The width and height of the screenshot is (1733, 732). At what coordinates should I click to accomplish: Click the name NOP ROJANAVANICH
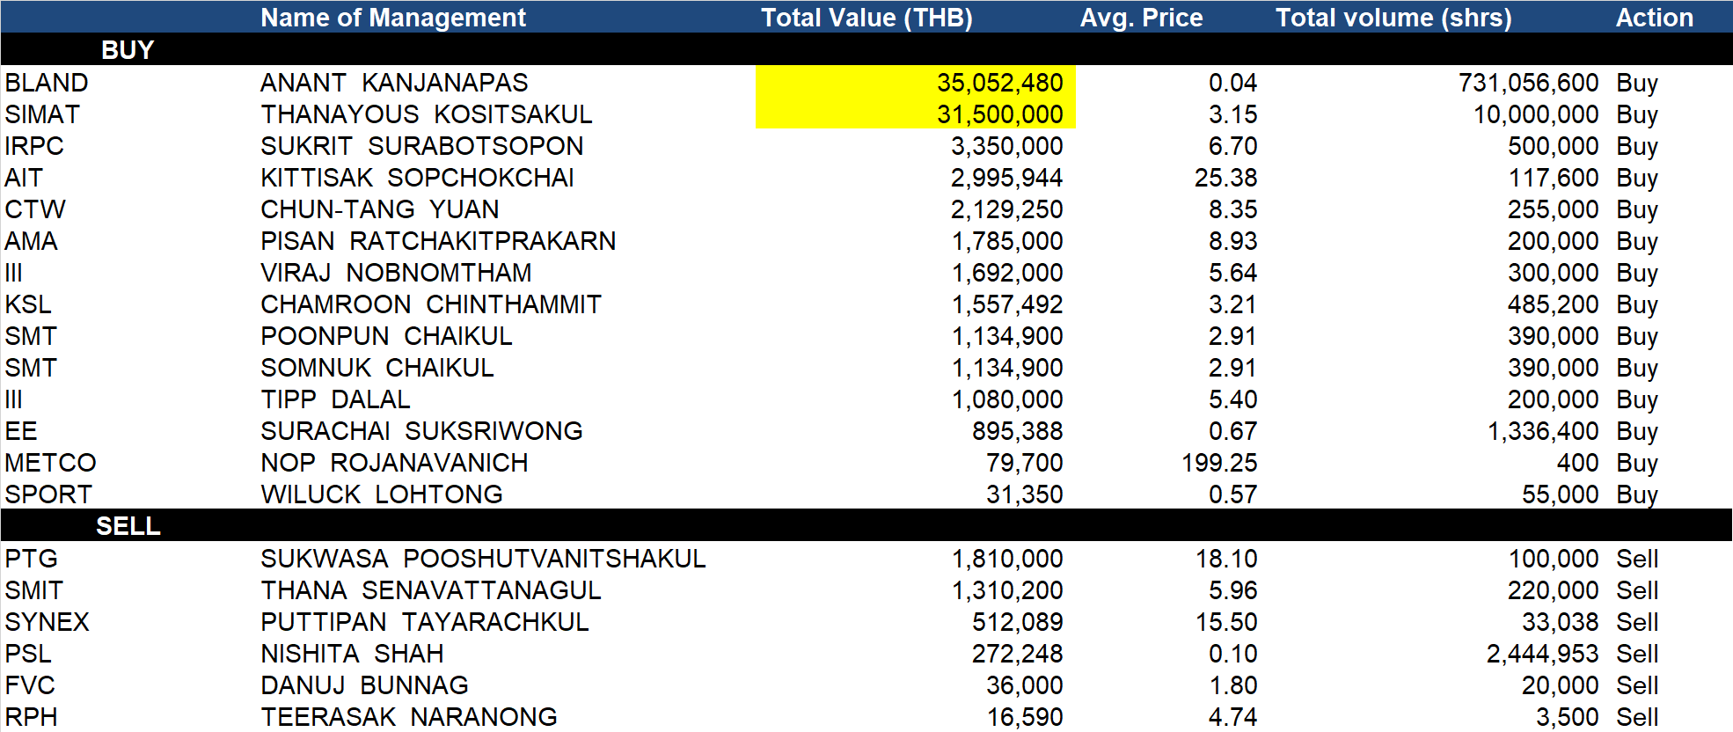click(394, 463)
